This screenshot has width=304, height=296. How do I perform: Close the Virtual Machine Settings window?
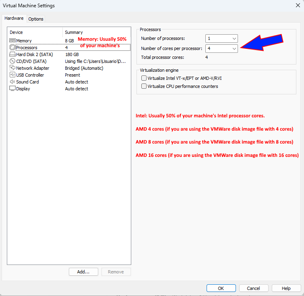point(297,5)
